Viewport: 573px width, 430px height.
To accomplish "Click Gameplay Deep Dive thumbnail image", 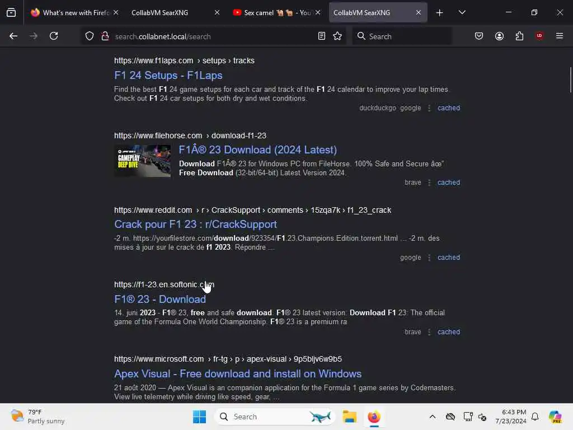I will pos(143,161).
